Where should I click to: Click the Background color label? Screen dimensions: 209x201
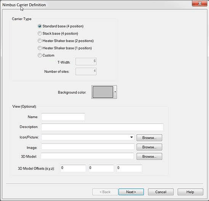[72, 92]
